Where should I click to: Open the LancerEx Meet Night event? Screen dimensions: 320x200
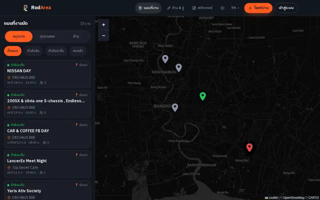47,164
